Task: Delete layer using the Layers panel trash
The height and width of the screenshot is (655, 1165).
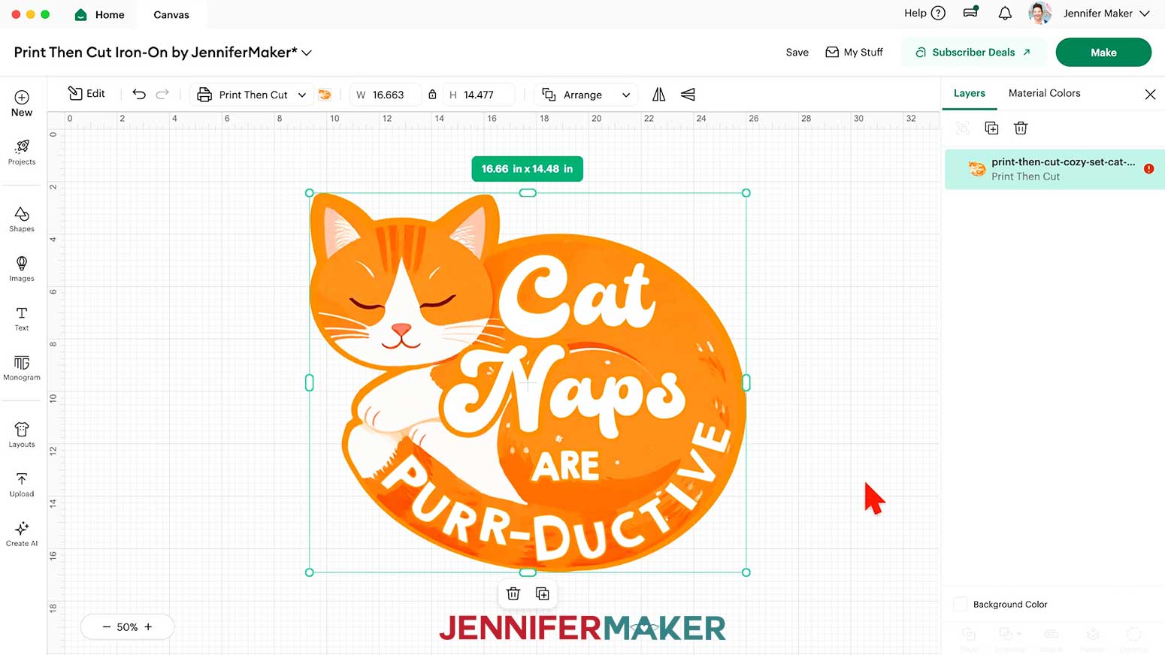Action: [x=1021, y=128]
